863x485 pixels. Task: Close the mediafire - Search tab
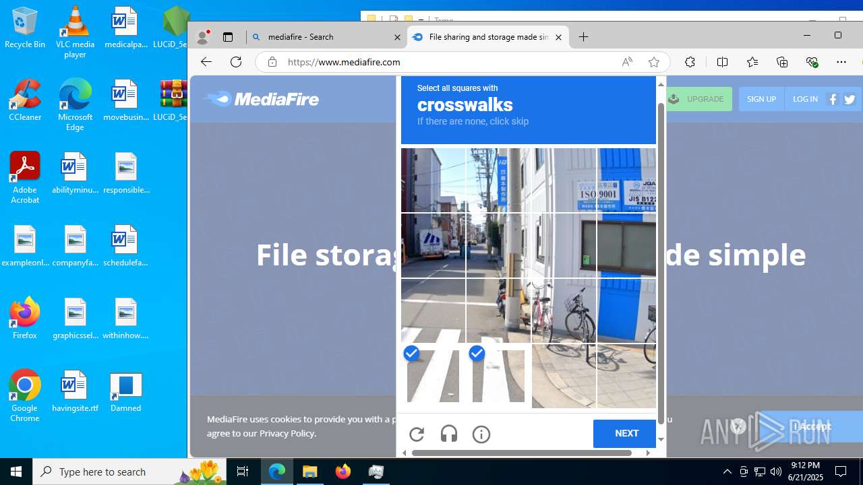pos(397,37)
